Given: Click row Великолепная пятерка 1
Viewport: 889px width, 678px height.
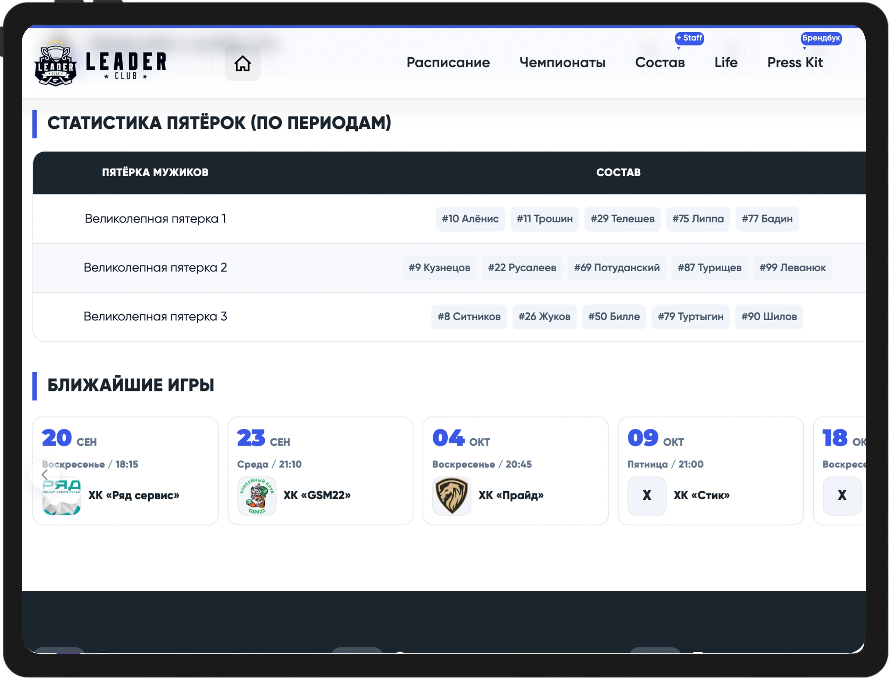Looking at the screenshot, I should [x=449, y=219].
